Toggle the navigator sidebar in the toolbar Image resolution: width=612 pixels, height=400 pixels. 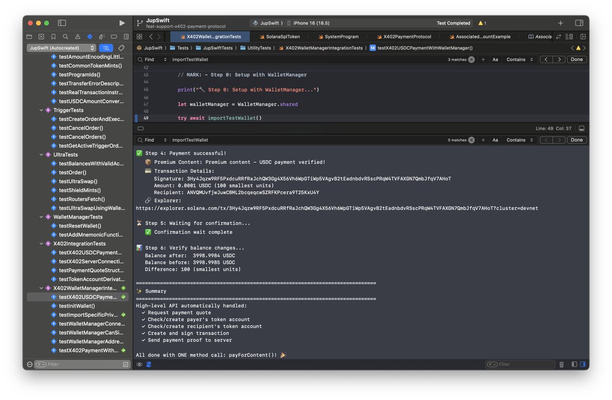coord(62,23)
